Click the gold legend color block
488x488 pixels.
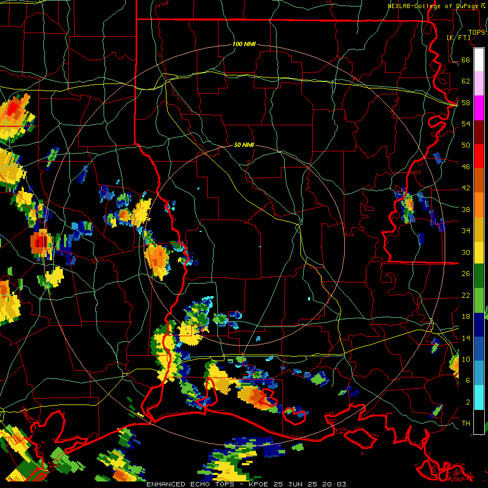[x=479, y=229]
